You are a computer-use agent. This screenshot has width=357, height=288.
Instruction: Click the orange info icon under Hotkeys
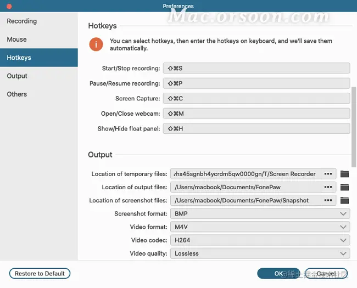point(96,44)
